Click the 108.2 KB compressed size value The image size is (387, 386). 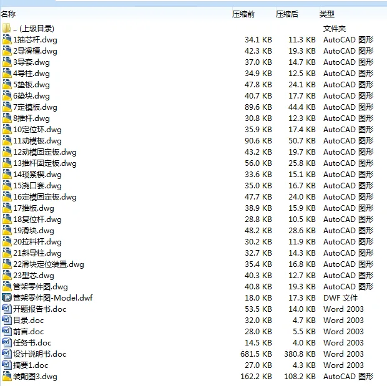tap(300, 377)
